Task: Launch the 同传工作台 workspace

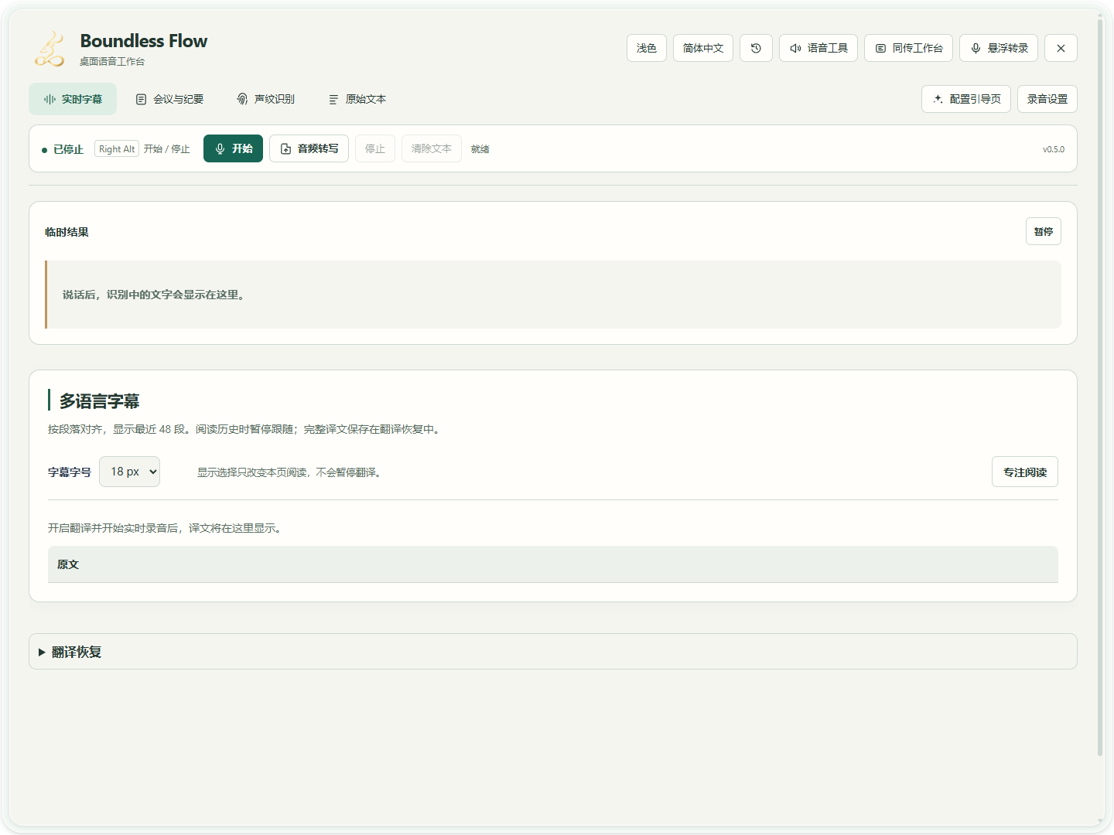Action: (x=908, y=48)
